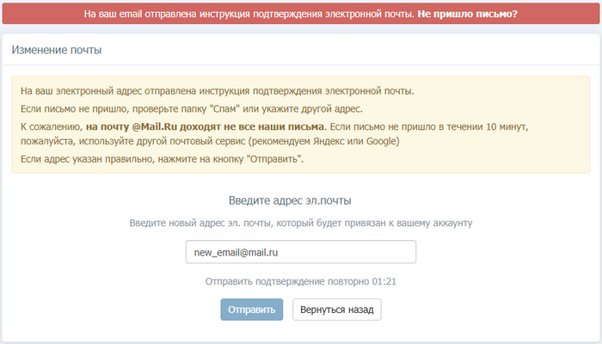
Task: Click the hint about linking new email
Action: [x=301, y=223]
